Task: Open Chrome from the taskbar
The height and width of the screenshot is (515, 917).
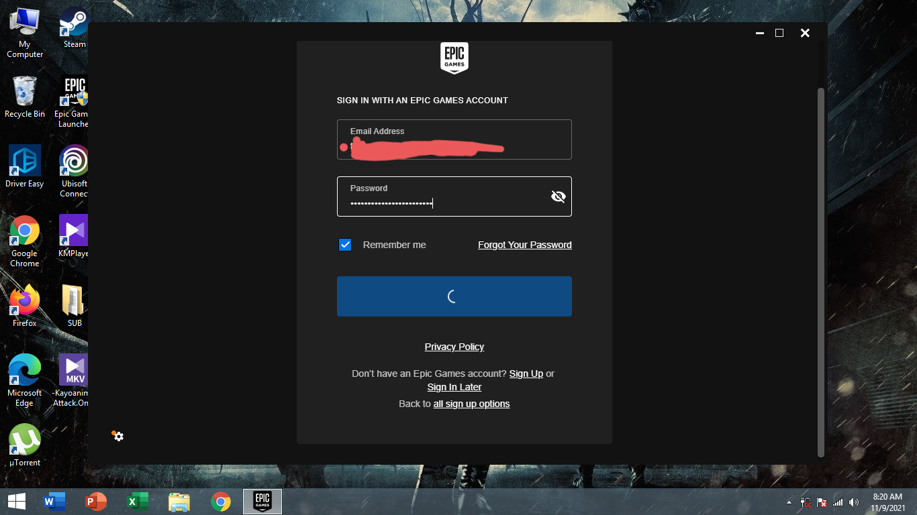Action: click(x=221, y=502)
